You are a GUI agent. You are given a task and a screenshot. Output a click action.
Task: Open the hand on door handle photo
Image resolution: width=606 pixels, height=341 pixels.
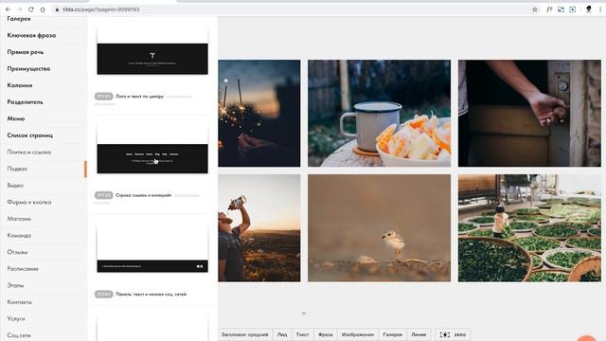[x=529, y=114]
